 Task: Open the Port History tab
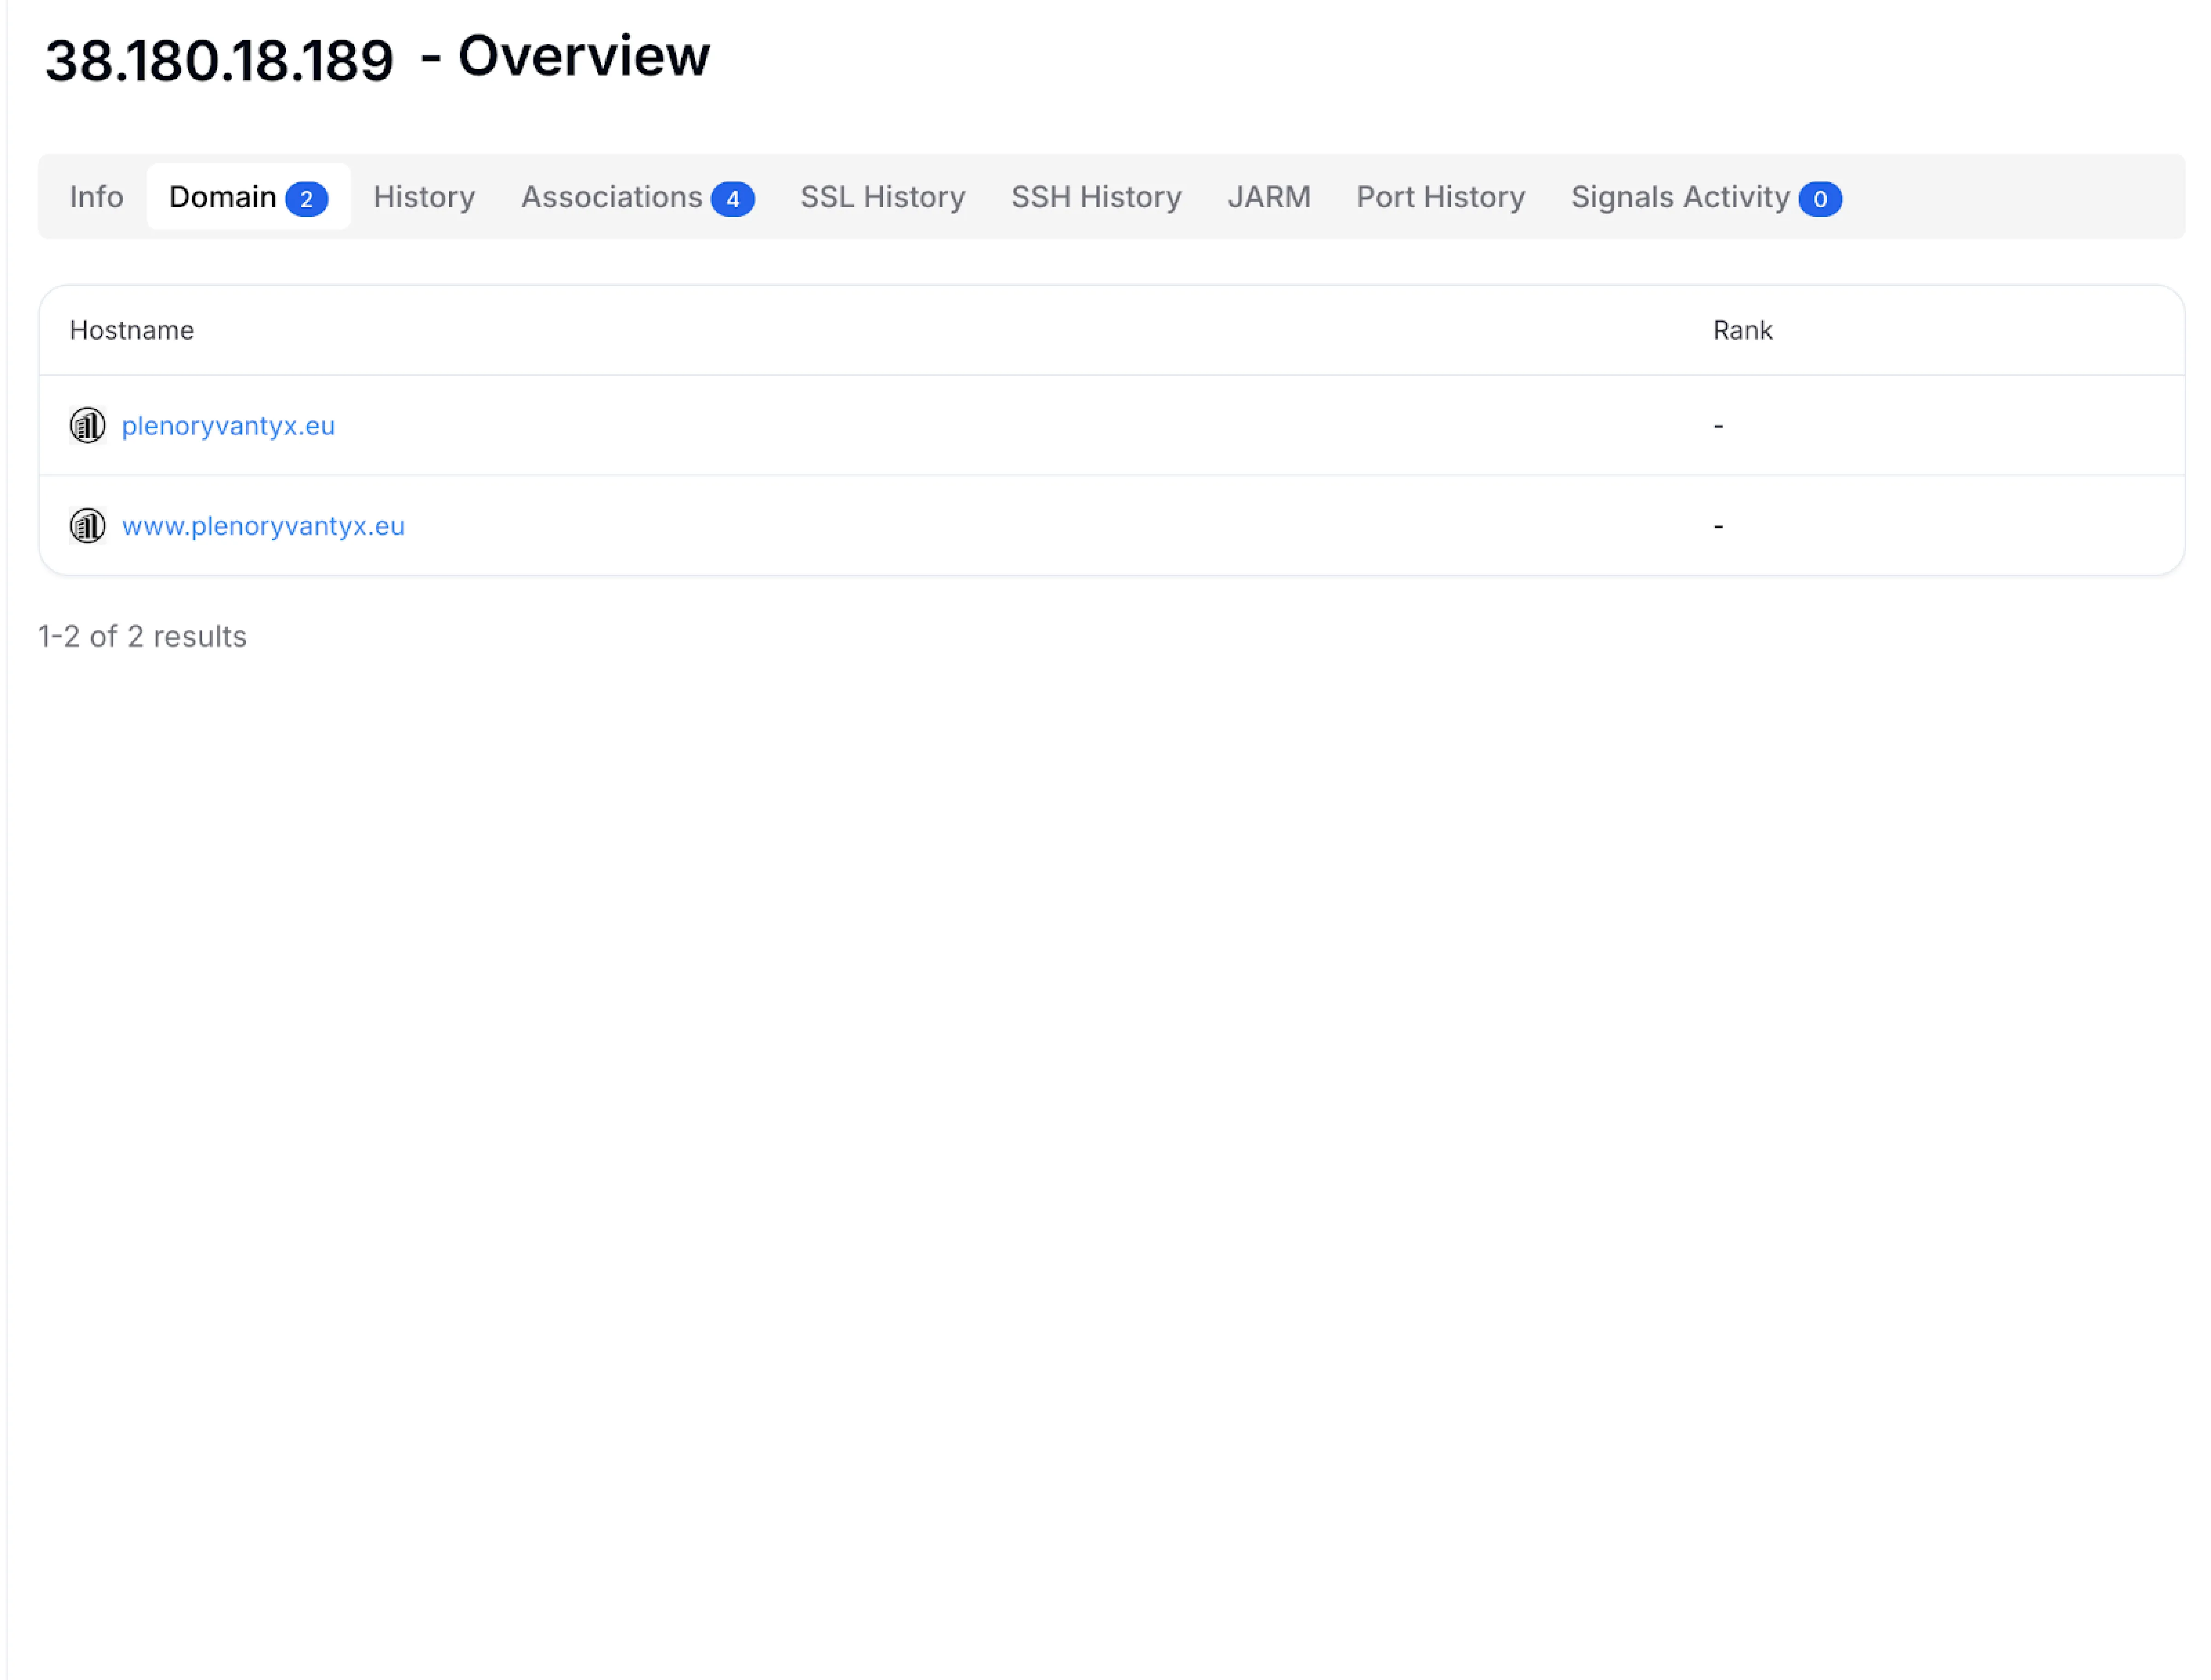tap(1440, 197)
